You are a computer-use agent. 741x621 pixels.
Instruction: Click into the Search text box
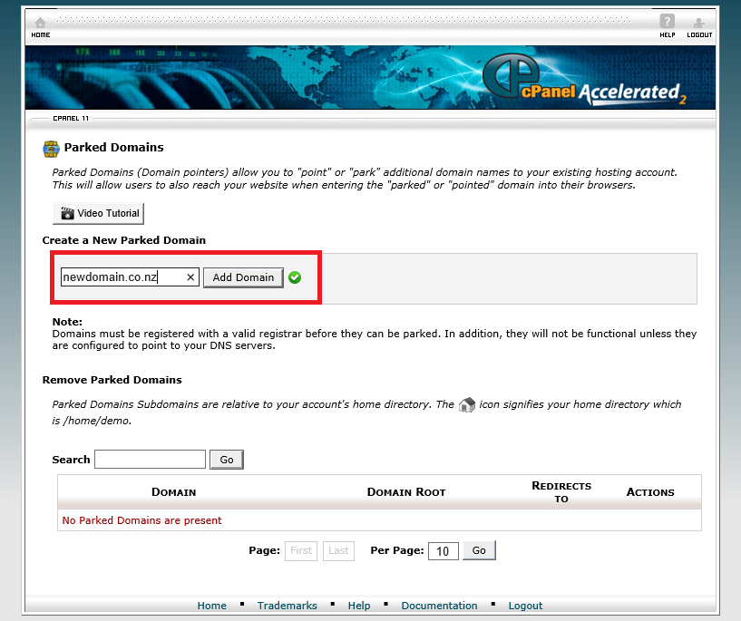coord(150,460)
